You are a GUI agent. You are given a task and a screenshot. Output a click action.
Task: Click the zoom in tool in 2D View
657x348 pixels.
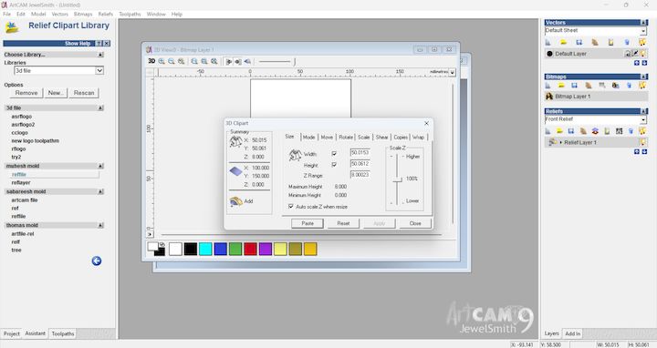pyautogui.click(x=162, y=61)
